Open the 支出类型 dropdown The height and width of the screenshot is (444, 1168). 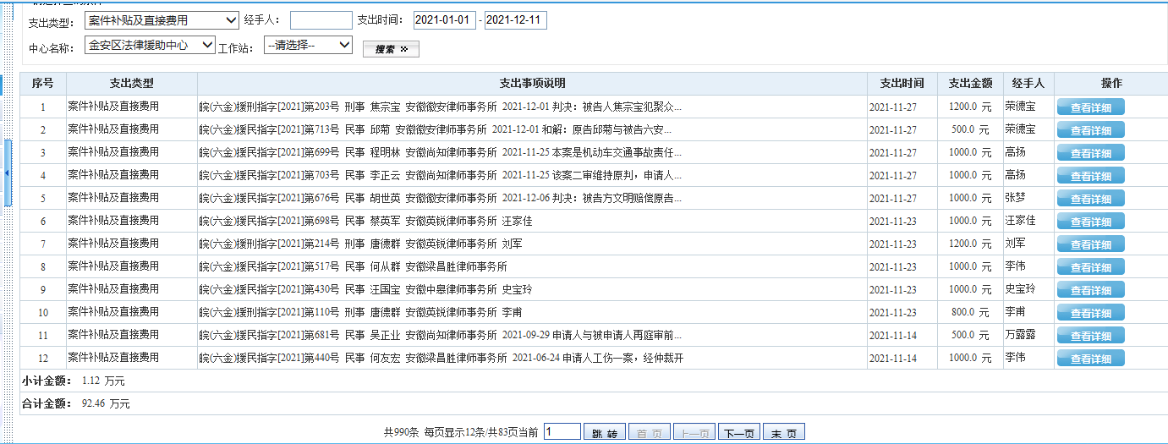coord(161,20)
